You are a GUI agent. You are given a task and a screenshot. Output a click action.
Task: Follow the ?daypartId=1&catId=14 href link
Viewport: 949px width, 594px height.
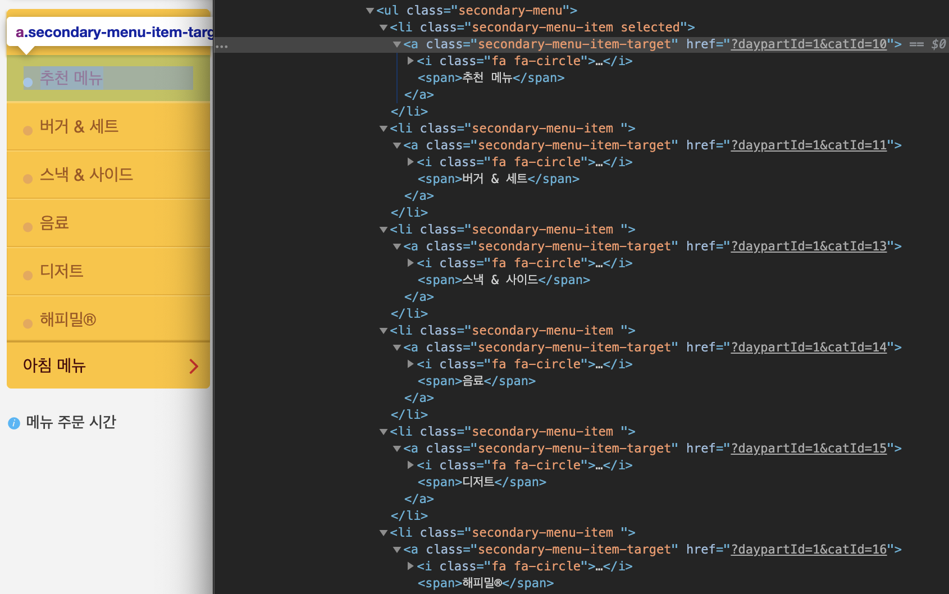[809, 348]
